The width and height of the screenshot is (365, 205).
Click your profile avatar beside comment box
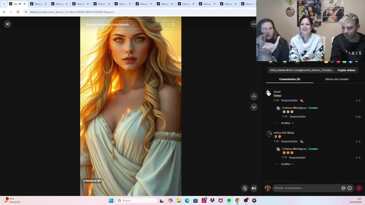(x=267, y=188)
